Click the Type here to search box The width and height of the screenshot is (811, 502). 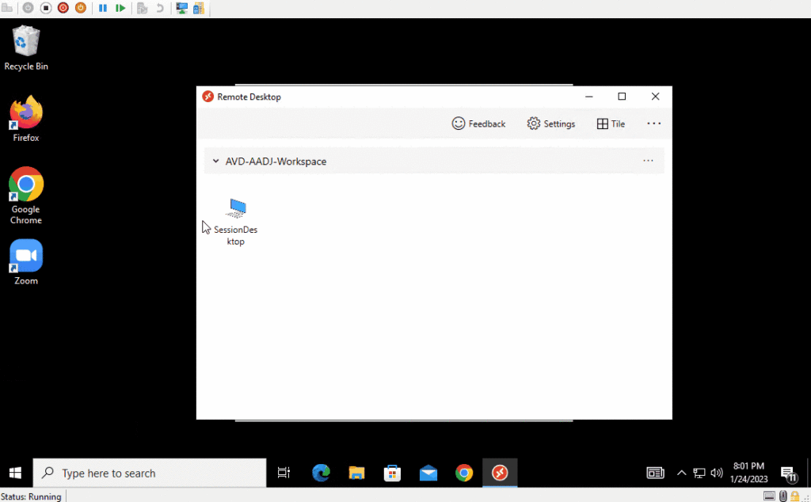(x=150, y=473)
